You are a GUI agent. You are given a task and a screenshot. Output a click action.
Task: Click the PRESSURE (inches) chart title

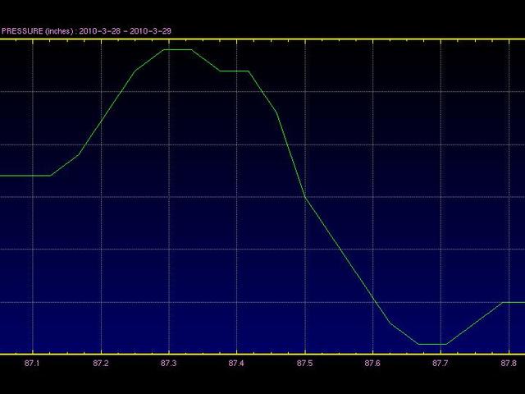click(x=86, y=31)
